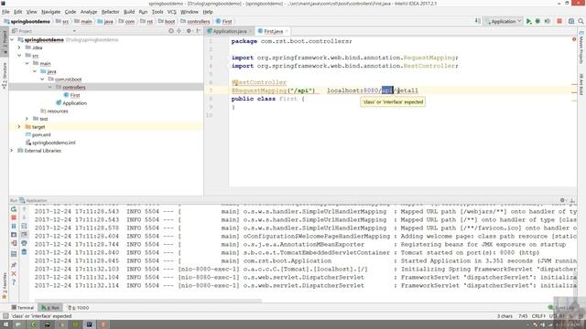The width and height of the screenshot is (586, 329).
Task: Click Windows Start button in taskbar
Action: tap(5, 324)
